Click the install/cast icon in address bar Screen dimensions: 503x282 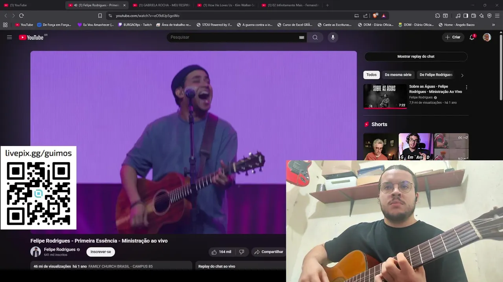(356, 16)
